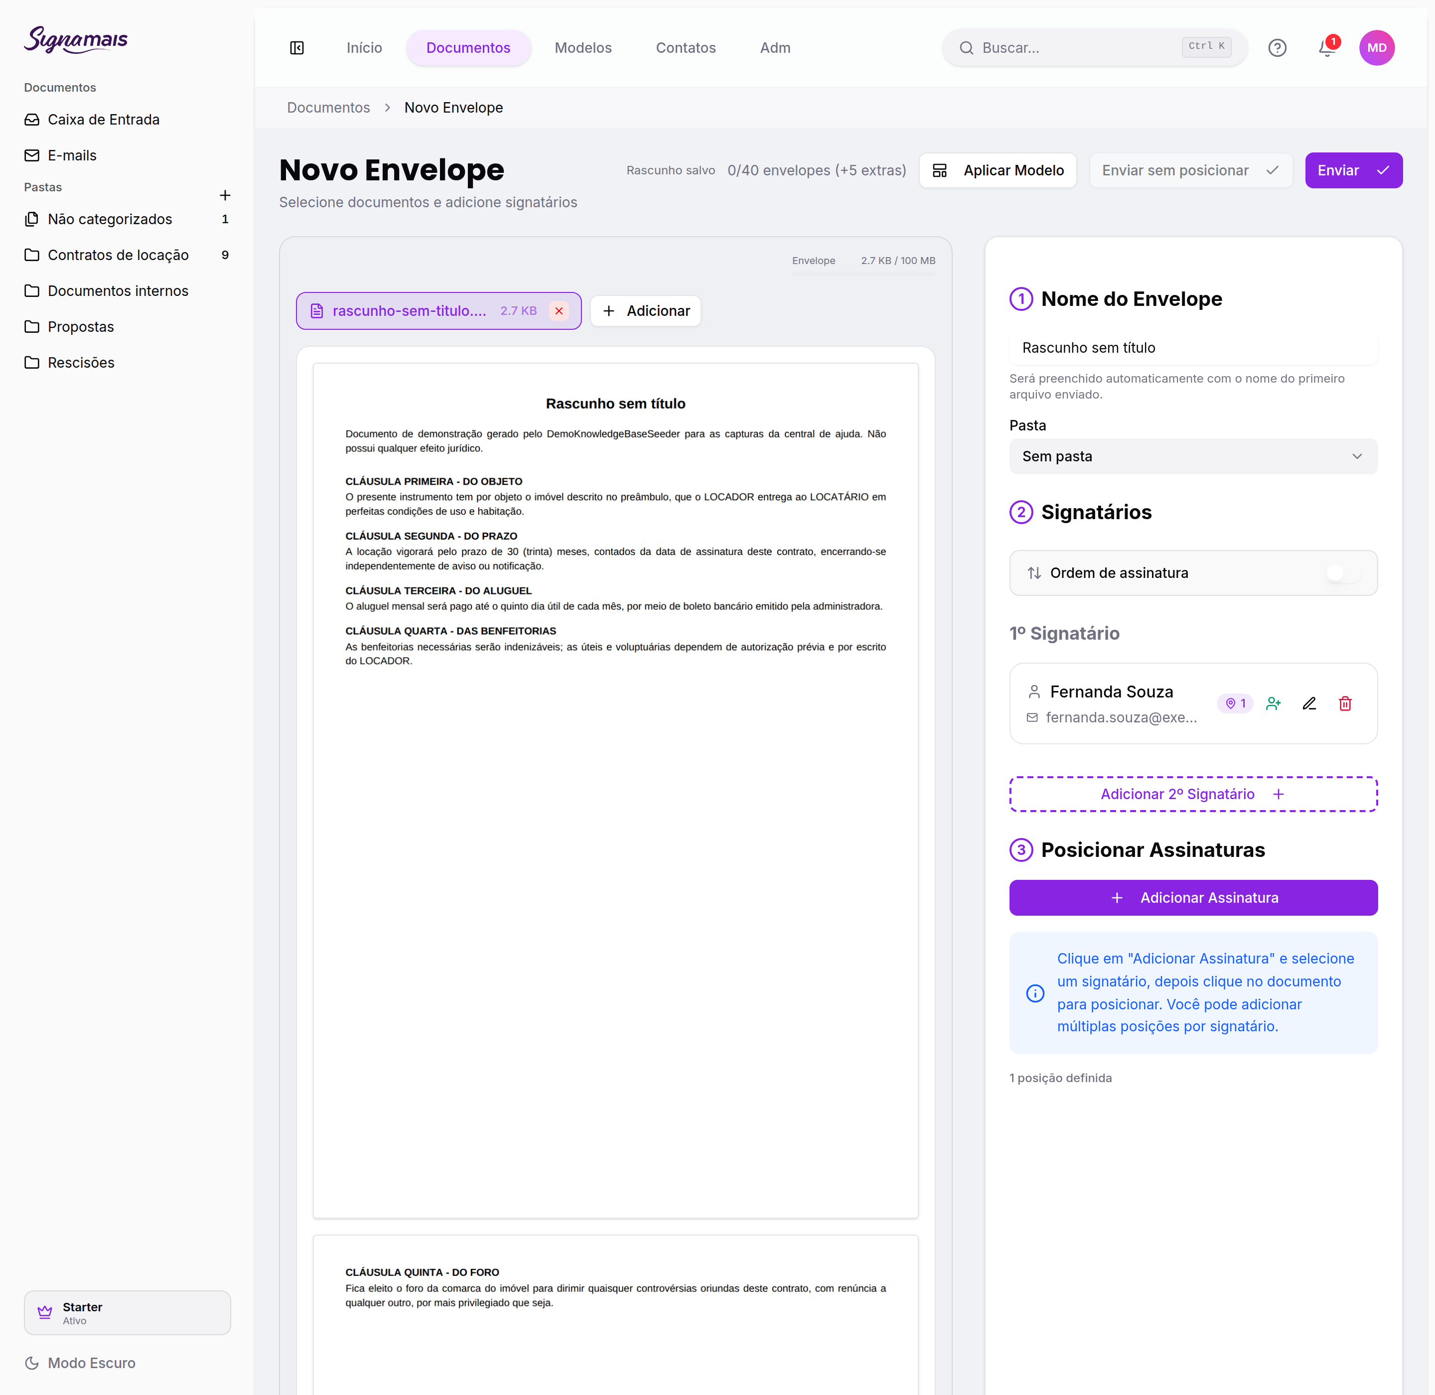Edit signer Fernanda Souza pencil icon
1435x1395 pixels.
coord(1309,703)
